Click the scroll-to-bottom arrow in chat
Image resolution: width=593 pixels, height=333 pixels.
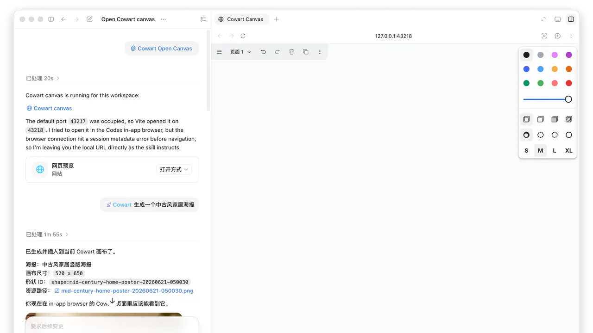point(112,301)
